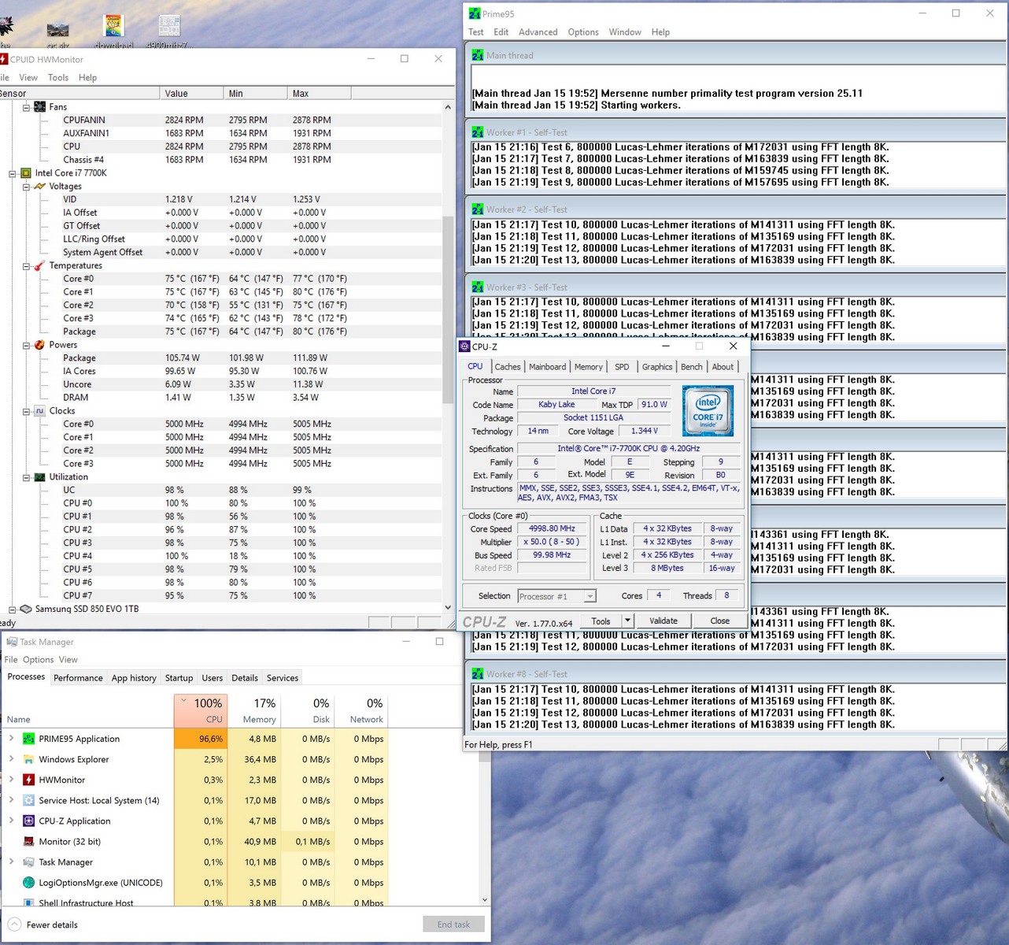Switch to the Mainboard tab in CPU-Z

[x=547, y=367]
